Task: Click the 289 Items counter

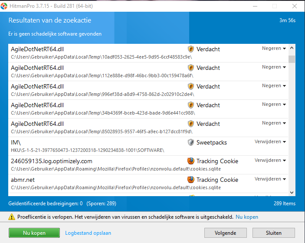Action: coord(285,204)
